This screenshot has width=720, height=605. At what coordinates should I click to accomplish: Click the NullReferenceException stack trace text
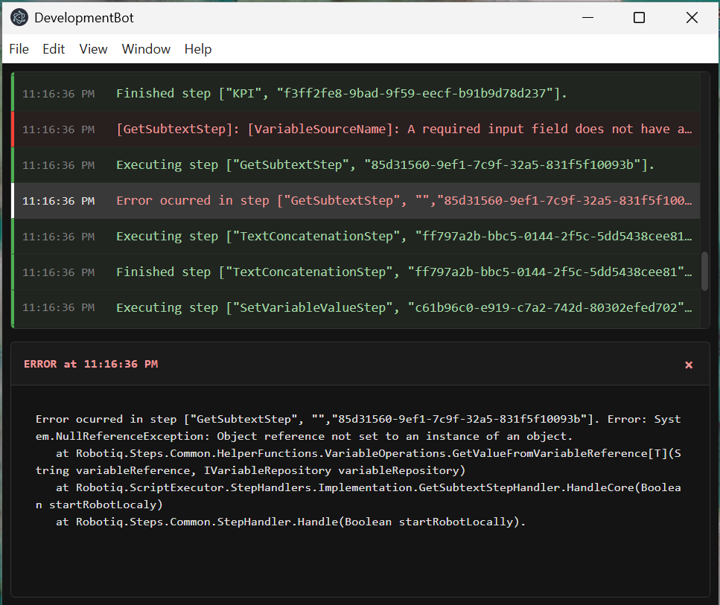(x=357, y=470)
